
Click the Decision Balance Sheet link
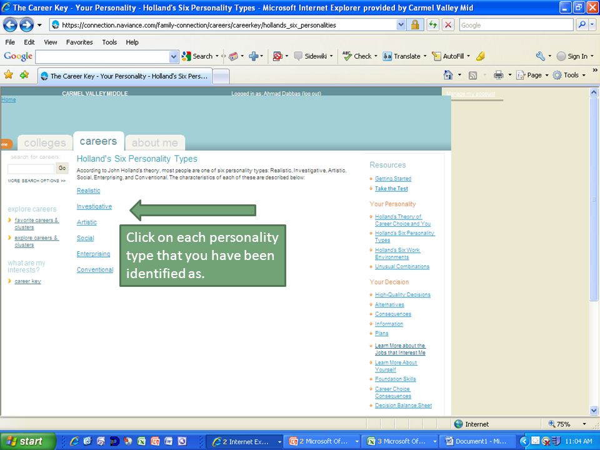click(x=403, y=405)
